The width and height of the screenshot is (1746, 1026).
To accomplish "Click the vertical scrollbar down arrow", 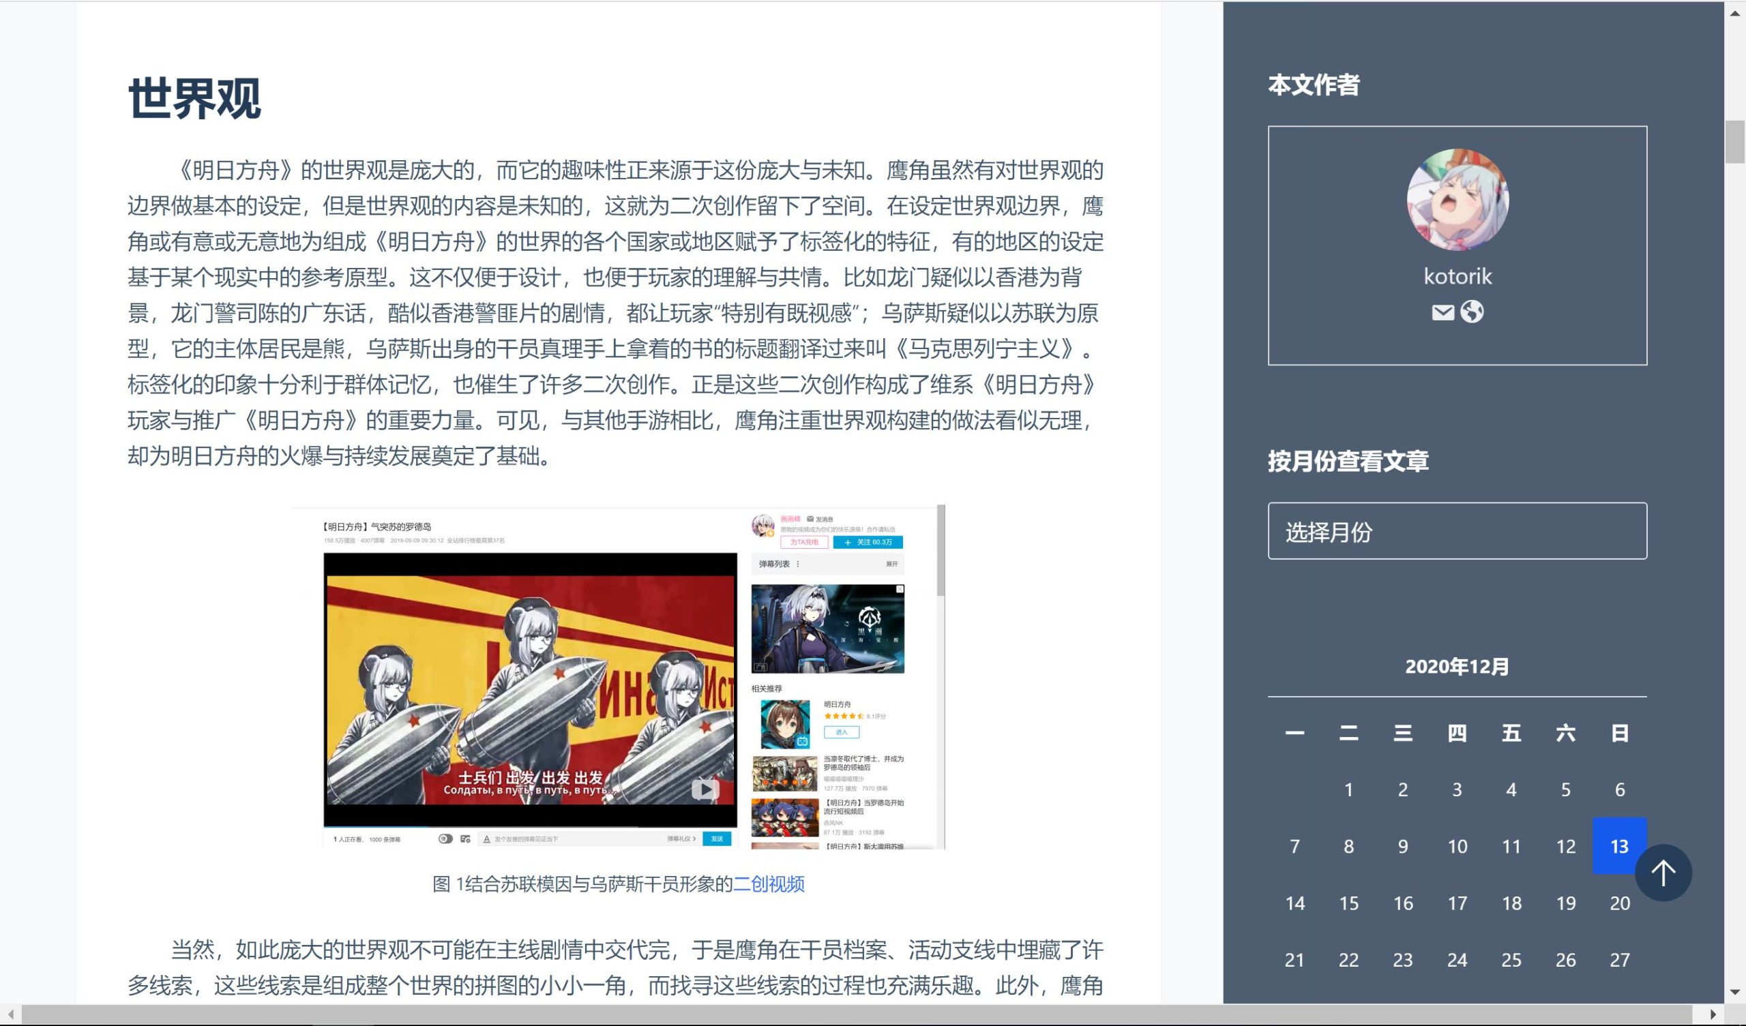I will [x=1734, y=992].
